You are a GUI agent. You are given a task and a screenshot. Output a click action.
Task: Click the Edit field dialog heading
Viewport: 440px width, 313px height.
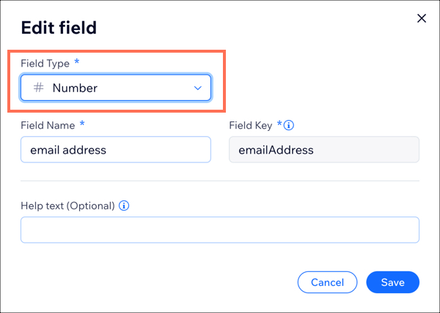(x=59, y=28)
